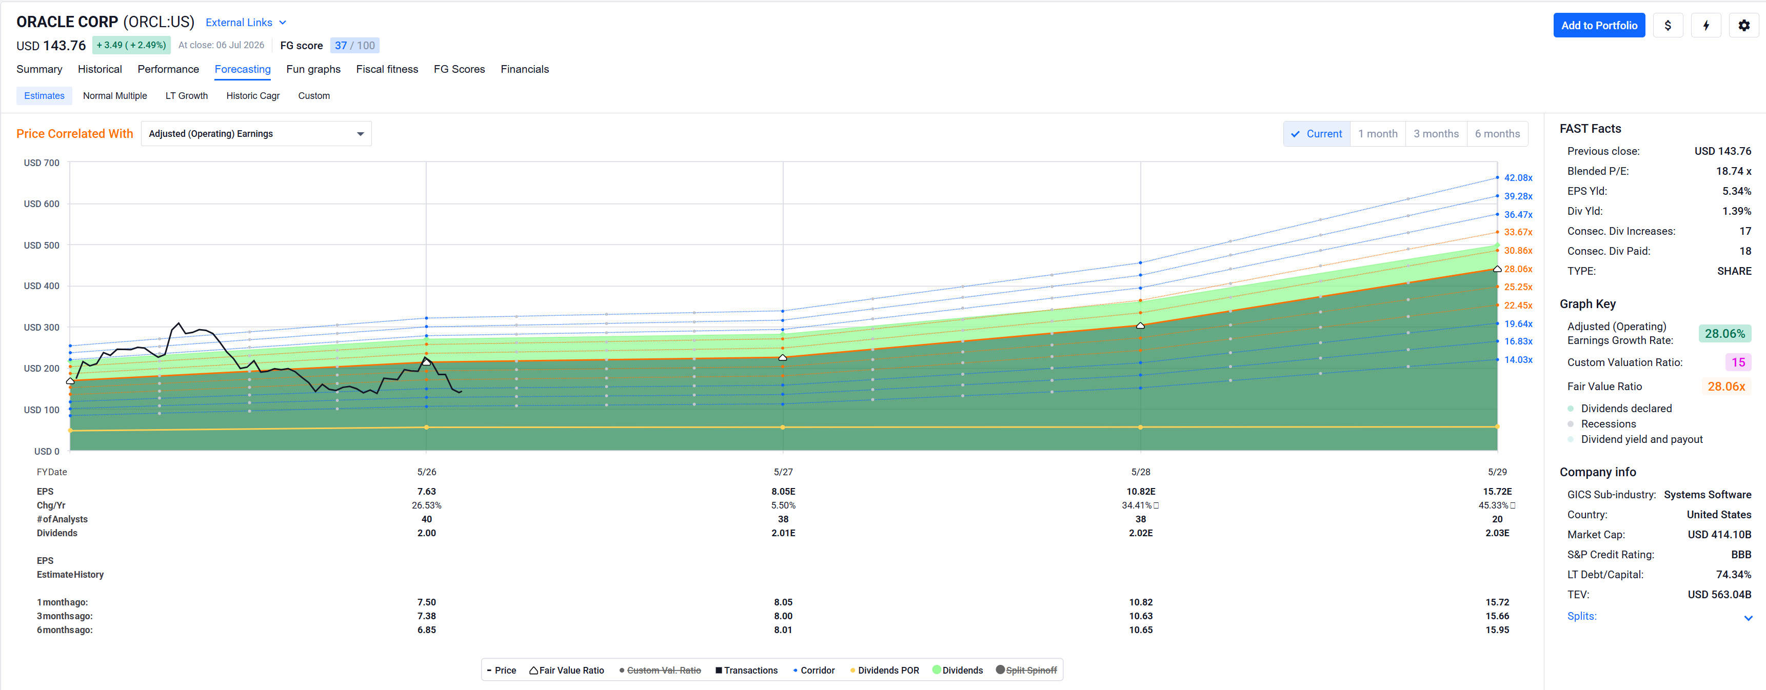This screenshot has width=1766, height=690.
Task: Select the 3 months estimate button
Action: [x=1436, y=134]
